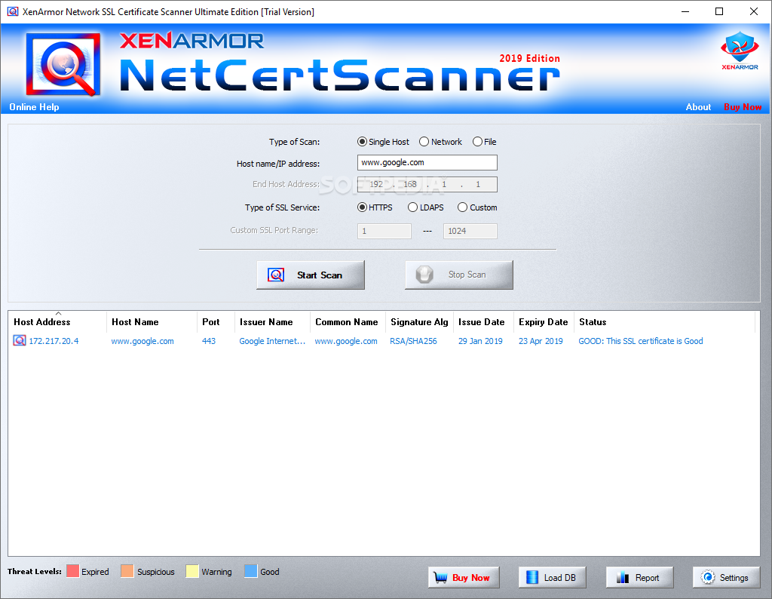Click the red Buy Now header link
This screenshot has height=599, width=772.
point(743,107)
